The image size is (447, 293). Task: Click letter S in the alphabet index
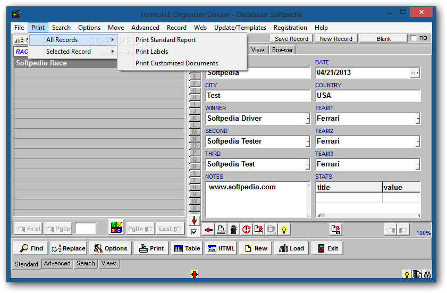coord(195,173)
